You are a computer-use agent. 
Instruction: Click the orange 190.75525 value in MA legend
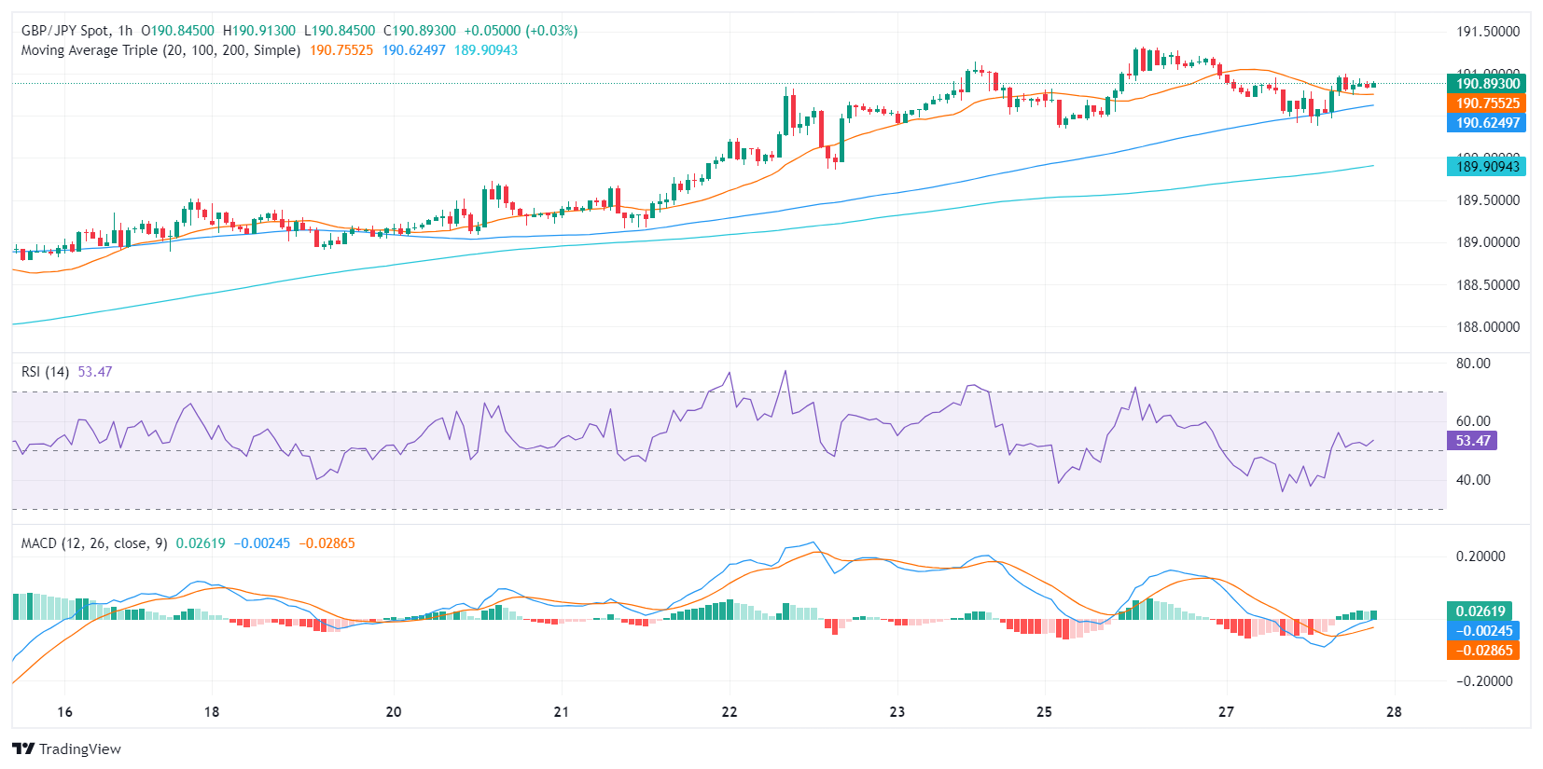[341, 50]
